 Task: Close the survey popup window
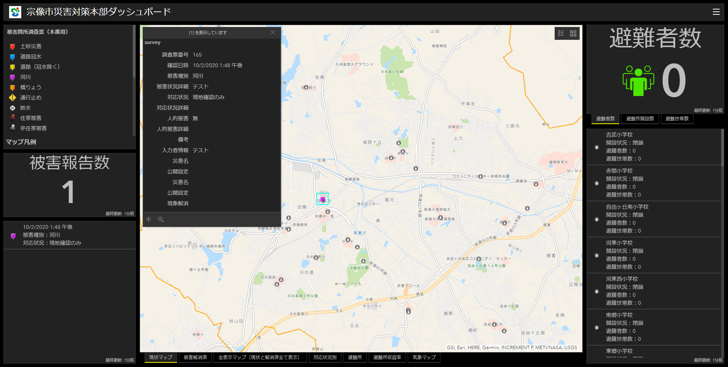[272, 33]
